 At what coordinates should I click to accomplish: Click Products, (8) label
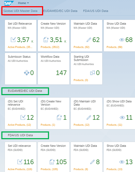81,169
